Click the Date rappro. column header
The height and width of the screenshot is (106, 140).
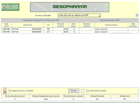pos(73,25)
